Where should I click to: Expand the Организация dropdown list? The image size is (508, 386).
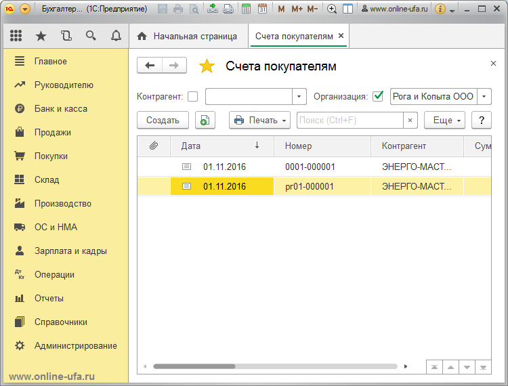point(485,97)
